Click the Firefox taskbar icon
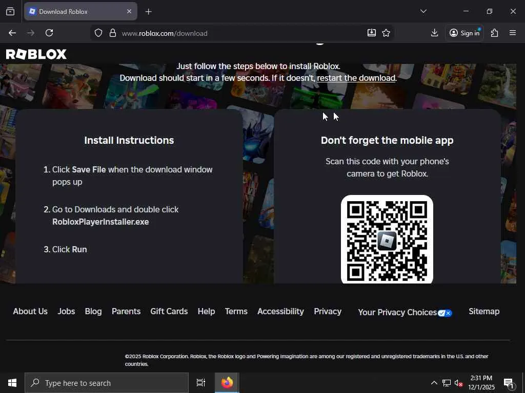Screen dimensions: 525x393 pyautogui.click(x=227, y=383)
